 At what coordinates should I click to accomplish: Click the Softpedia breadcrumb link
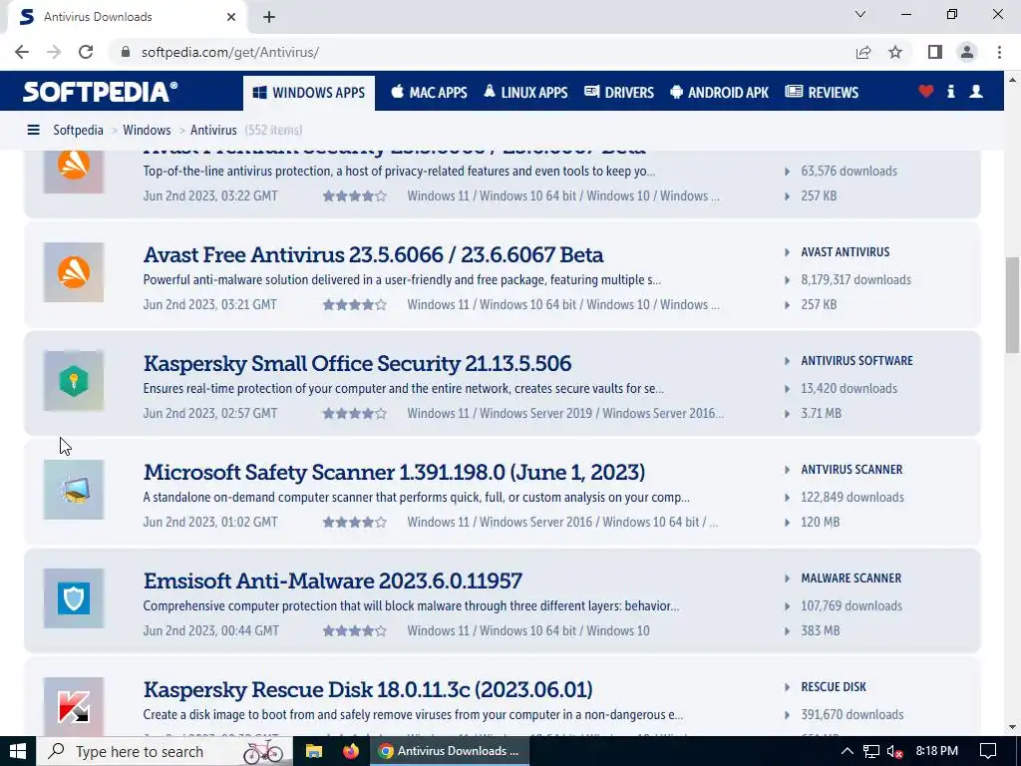(x=78, y=131)
